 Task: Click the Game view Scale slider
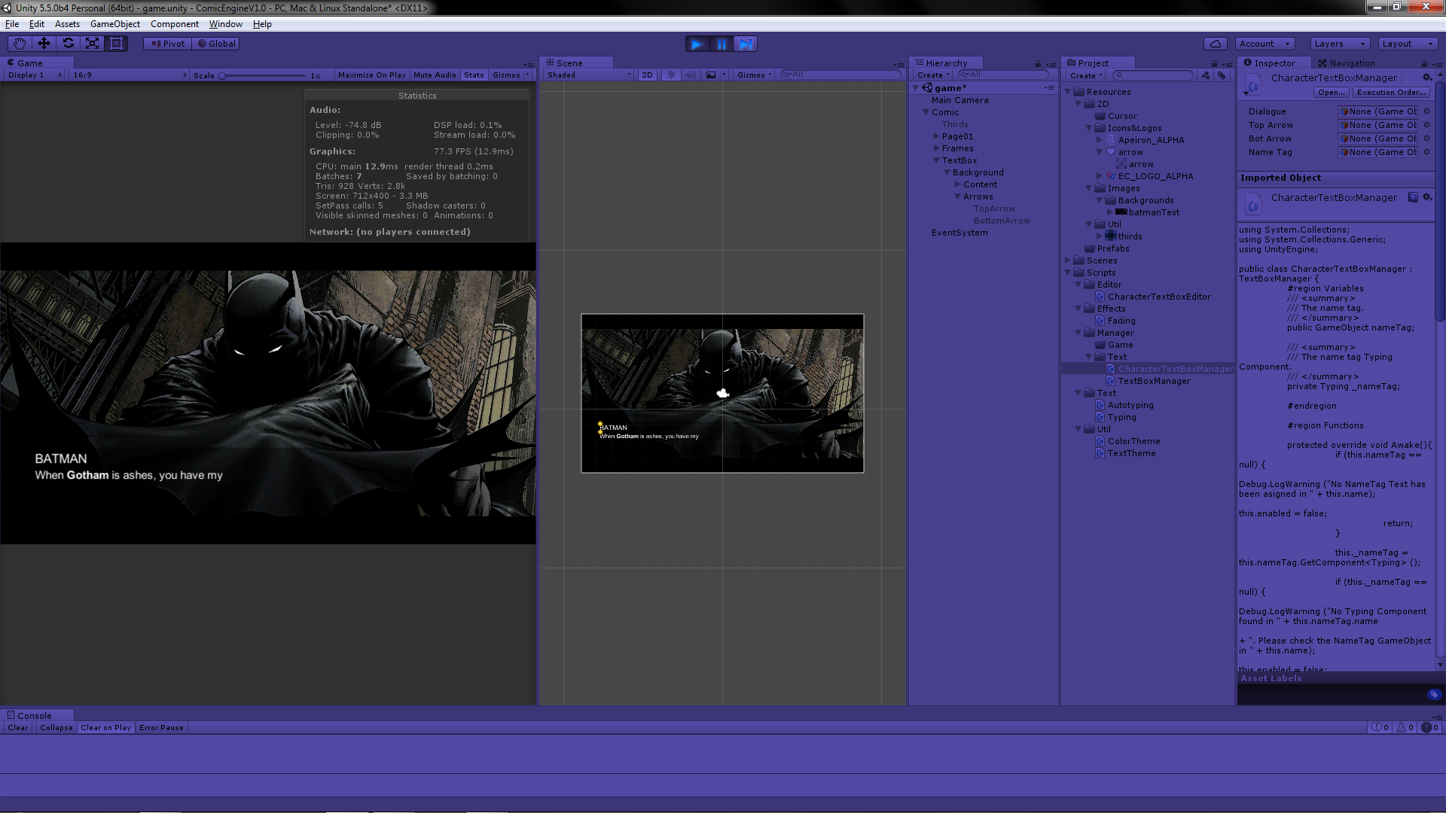[264, 75]
